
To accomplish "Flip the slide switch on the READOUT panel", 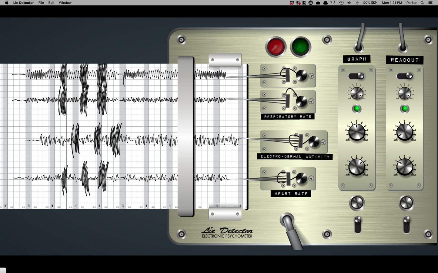I will 405,76.
